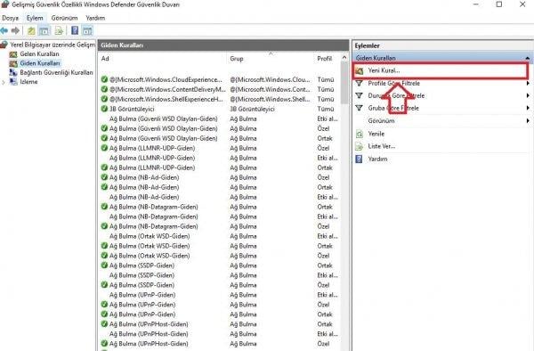Viewport: 534px width, 351px height.
Task: Click the 3B Görüntüleyici group cell
Action: (x=252, y=109)
